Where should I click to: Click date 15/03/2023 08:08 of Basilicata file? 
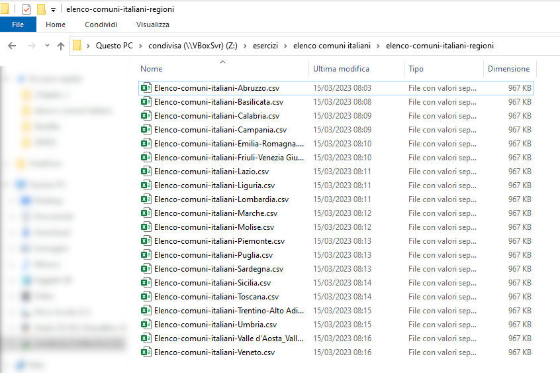(x=342, y=102)
